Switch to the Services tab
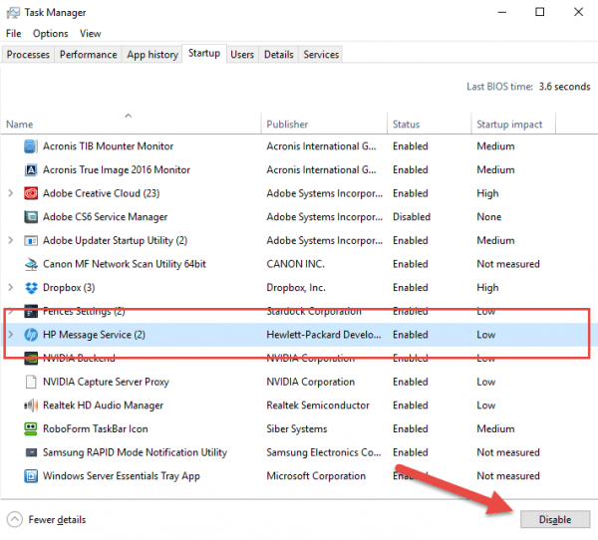Image resolution: width=598 pixels, height=540 pixels. [321, 54]
